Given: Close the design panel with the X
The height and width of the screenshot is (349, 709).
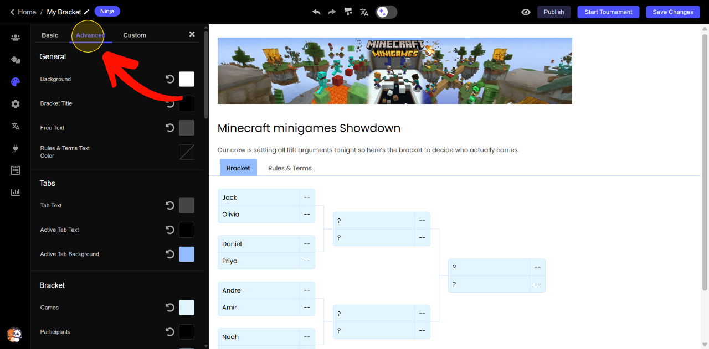Looking at the screenshot, I should click(x=192, y=34).
